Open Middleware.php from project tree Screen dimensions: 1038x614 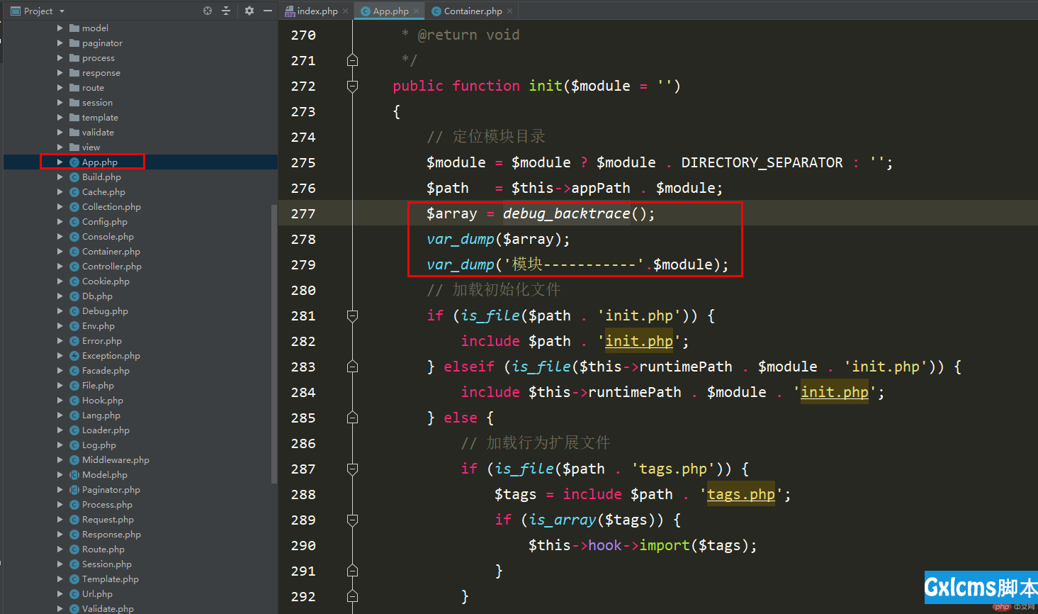click(x=115, y=460)
